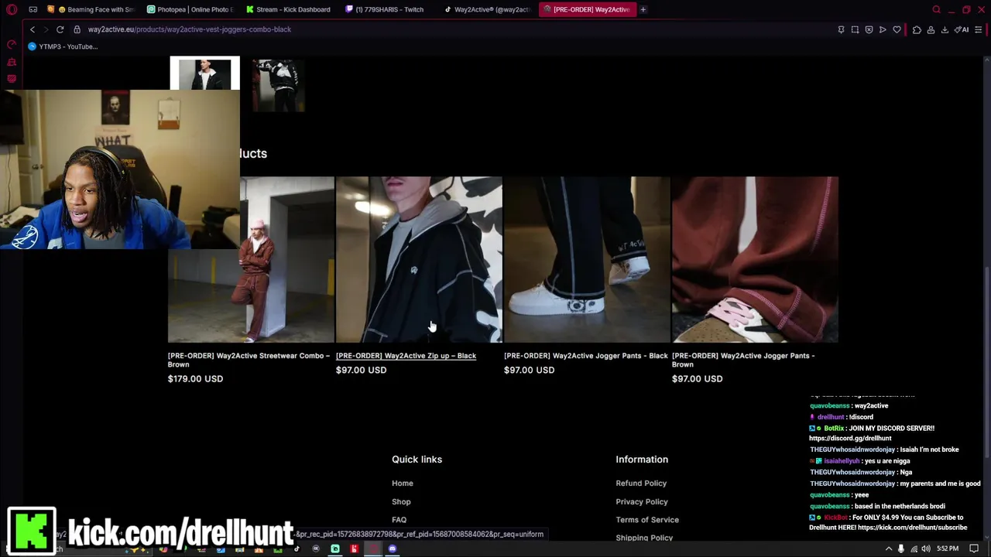This screenshot has height=557, width=991.
Task: Open FAQ in Quick links
Action: (399, 520)
